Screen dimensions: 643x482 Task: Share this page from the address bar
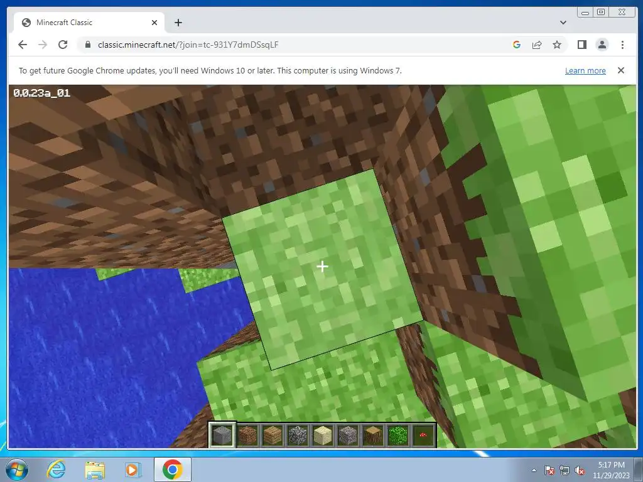pos(537,45)
